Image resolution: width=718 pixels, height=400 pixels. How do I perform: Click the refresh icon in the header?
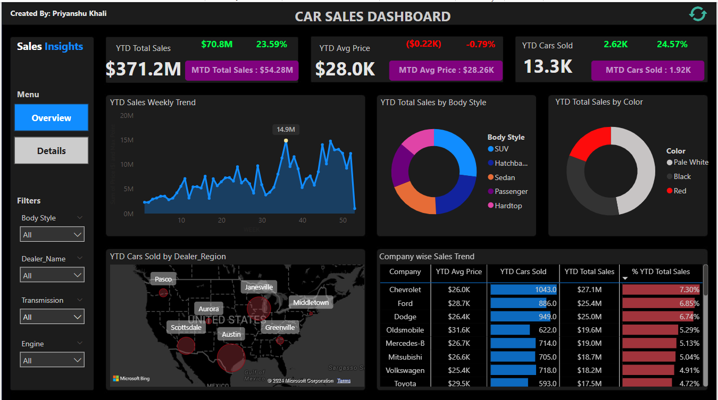tap(698, 14)
